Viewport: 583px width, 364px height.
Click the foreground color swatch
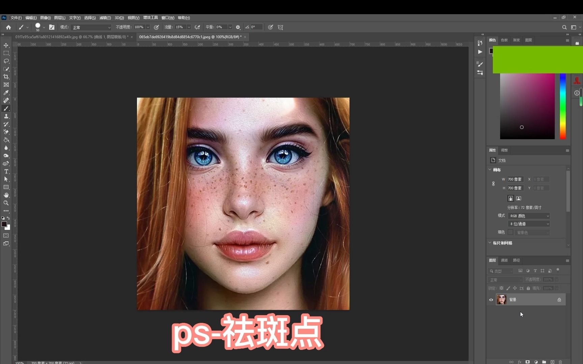click(x=5, y=224)
